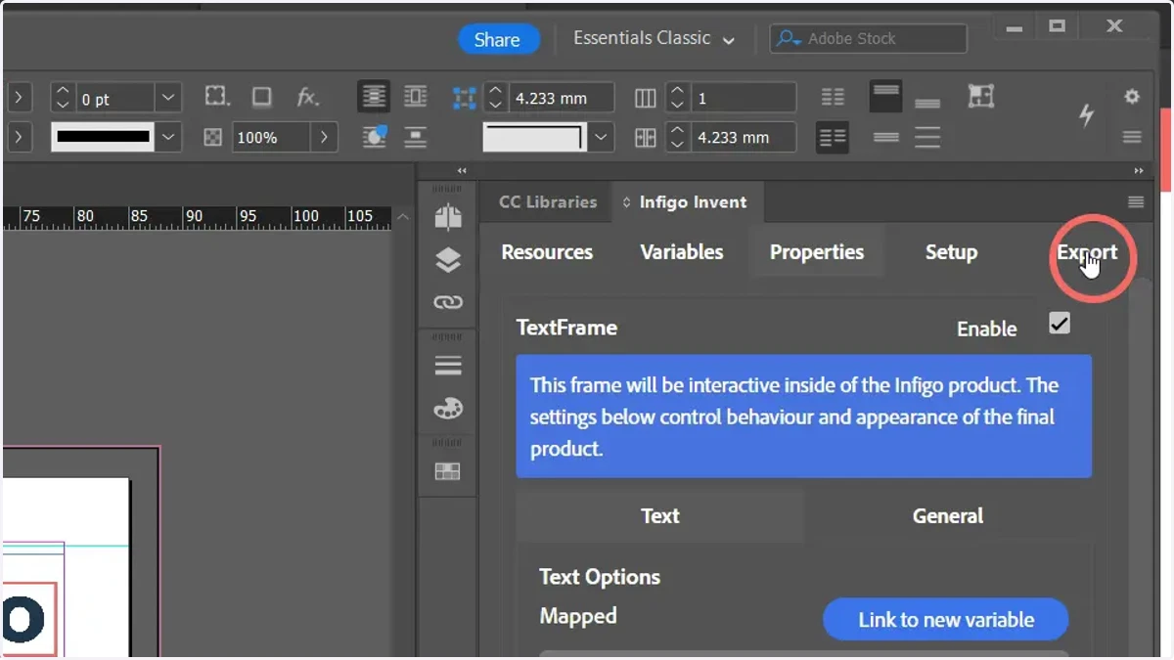Click the corner options icon

tap(217, 97)
